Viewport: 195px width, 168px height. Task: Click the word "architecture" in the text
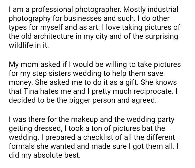click(53, 36)
